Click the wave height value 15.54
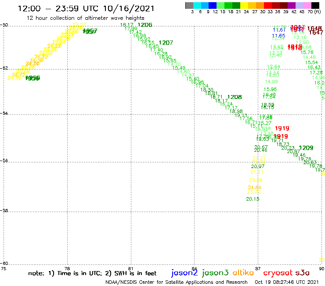The width and height of the screenshot is (325, 286). tap(311, 62)
